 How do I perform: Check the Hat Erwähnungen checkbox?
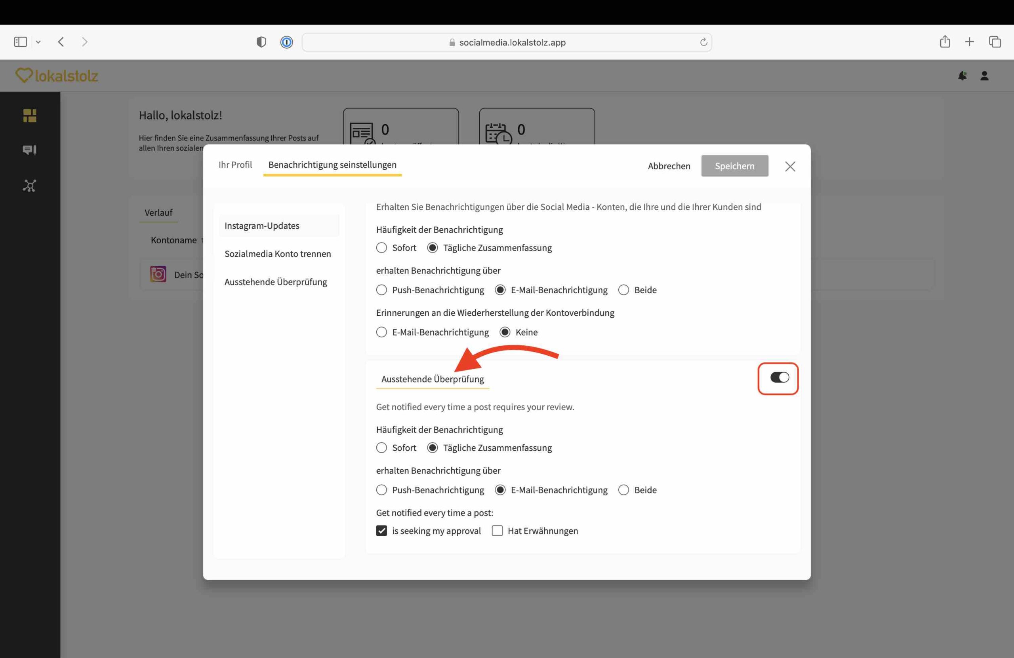pos(497,531)
